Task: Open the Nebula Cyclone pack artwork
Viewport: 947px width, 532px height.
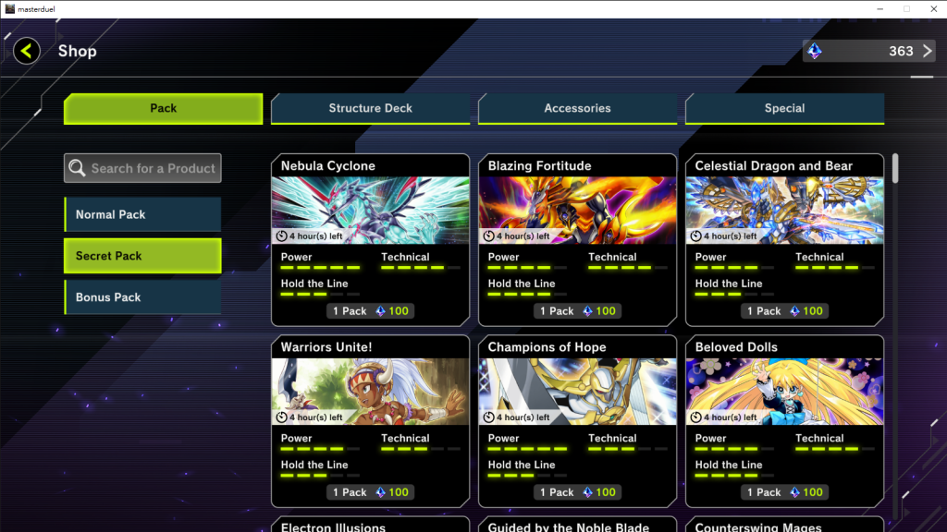Action: (370, 205)
